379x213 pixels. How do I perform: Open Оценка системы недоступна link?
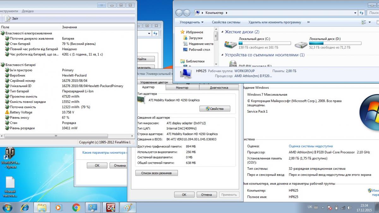pyautogui.click(x=310, y=146)
